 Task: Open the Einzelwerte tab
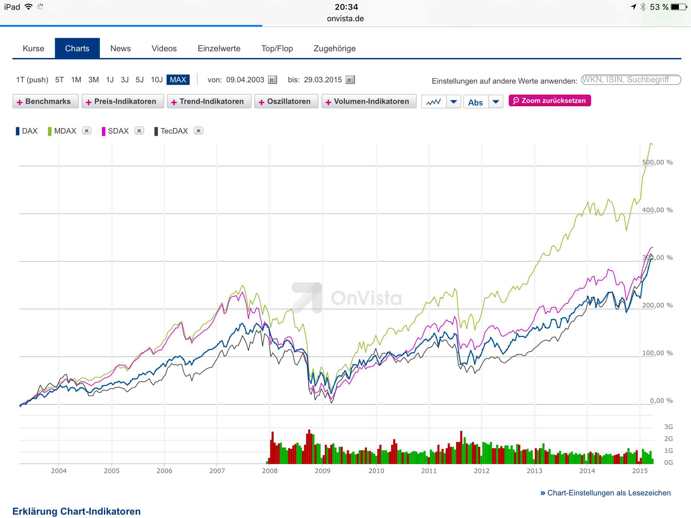pos(219,49)
